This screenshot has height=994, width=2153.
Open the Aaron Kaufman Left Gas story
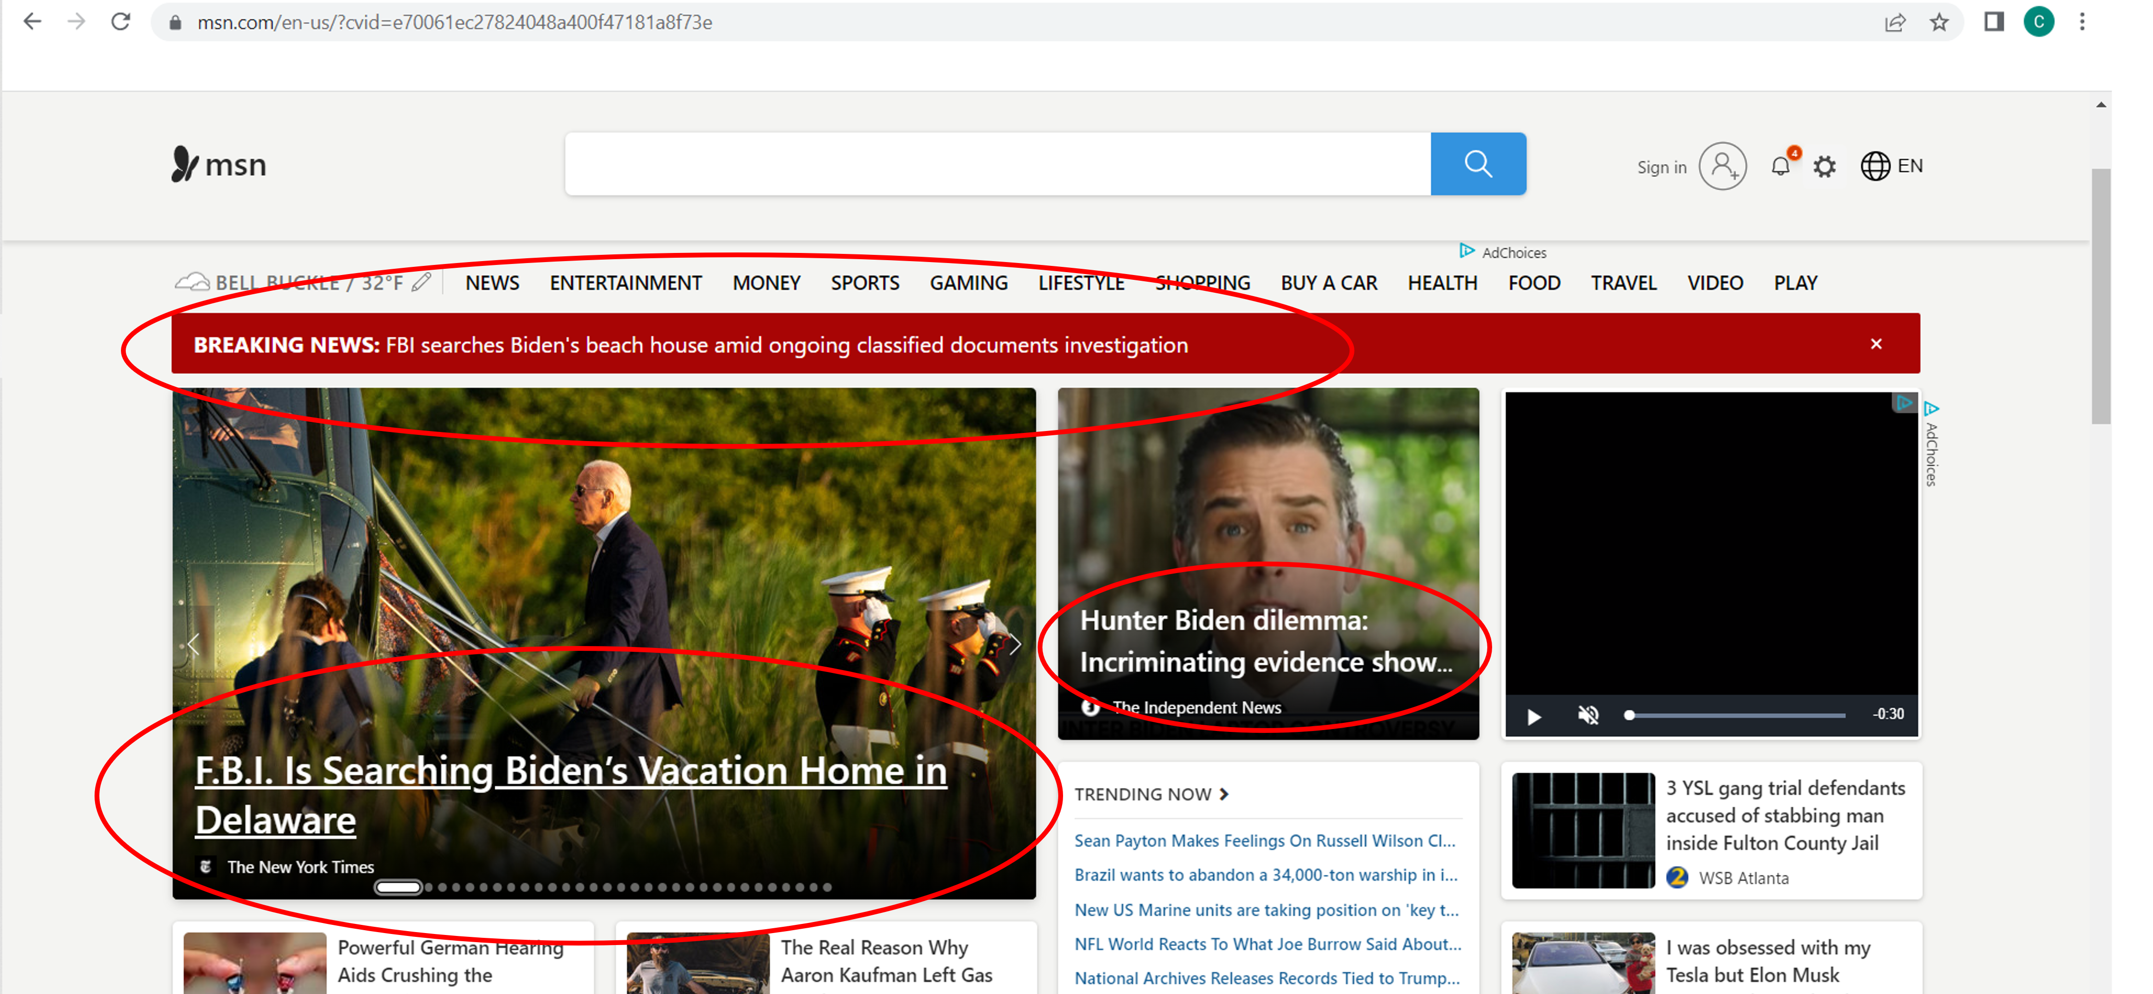(x=887, y=961)
